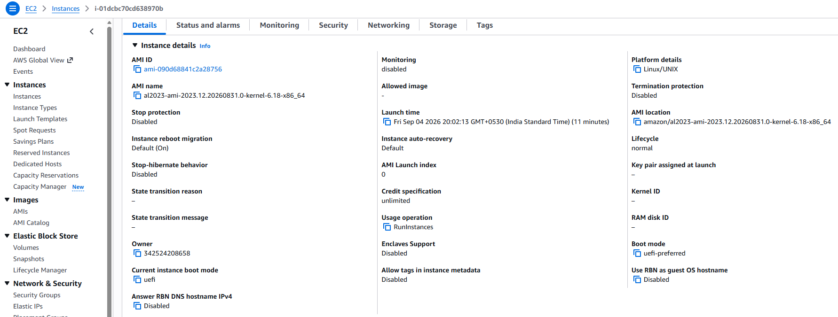The width and height of the screenshot is (838, 317).
Task: View the Tags tab
Action: (x=485, y=25)
